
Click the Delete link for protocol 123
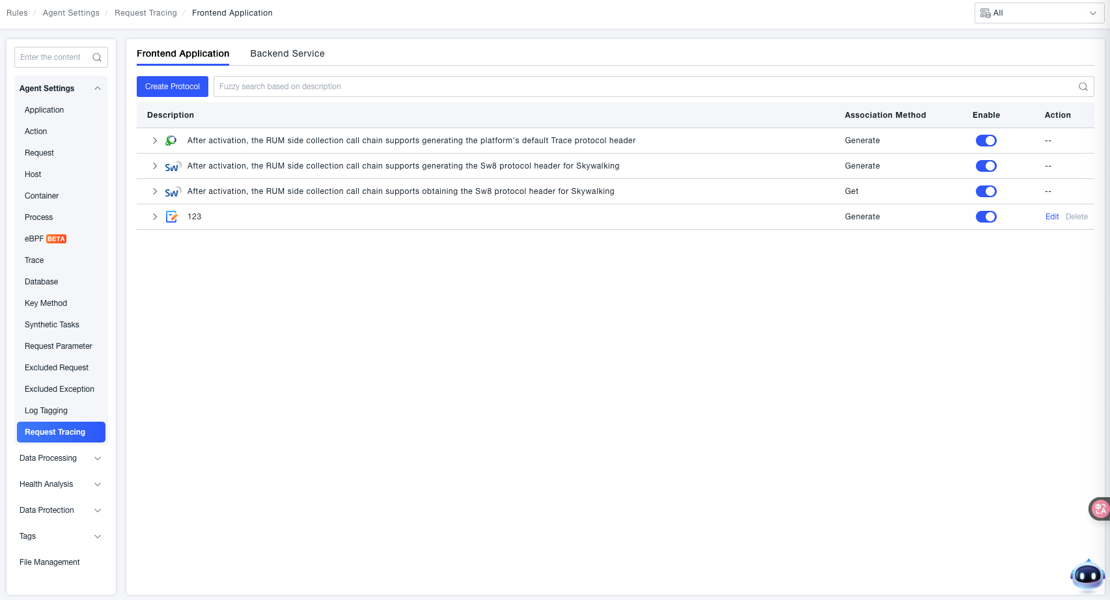[1077, 217]
